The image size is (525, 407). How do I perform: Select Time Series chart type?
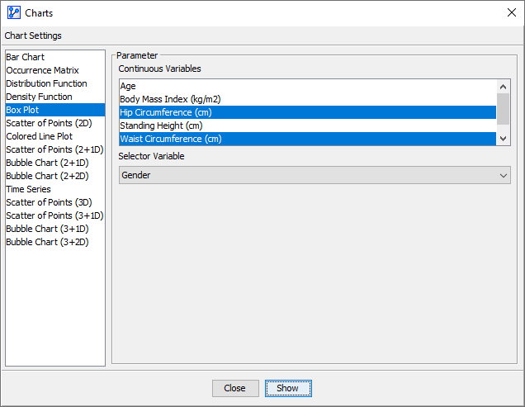tap(28, 189)
